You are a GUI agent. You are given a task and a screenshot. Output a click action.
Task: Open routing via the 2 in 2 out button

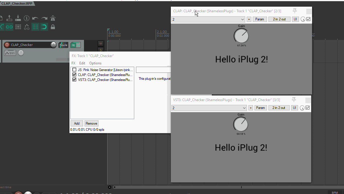click(x=279, y=19)
